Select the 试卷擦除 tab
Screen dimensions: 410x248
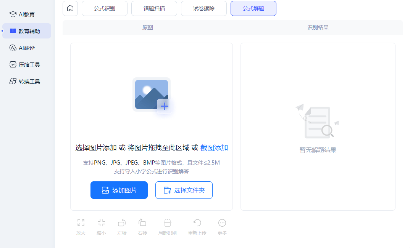point(204,8)
